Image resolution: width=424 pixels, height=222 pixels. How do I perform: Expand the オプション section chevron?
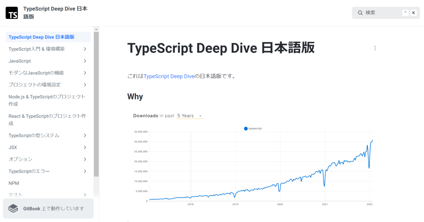(x=85, y=159)
